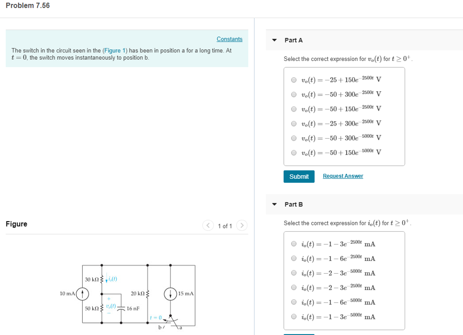Select vo(t) = −25 + 150e^−2500t V option

[293, 79]
